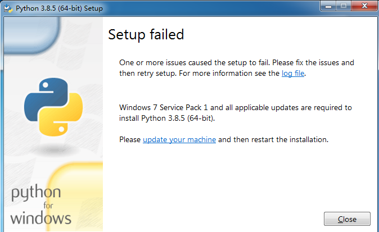Click the Setup failed heading
Screen dimensions: 379x232
click(x=146, y=34)
